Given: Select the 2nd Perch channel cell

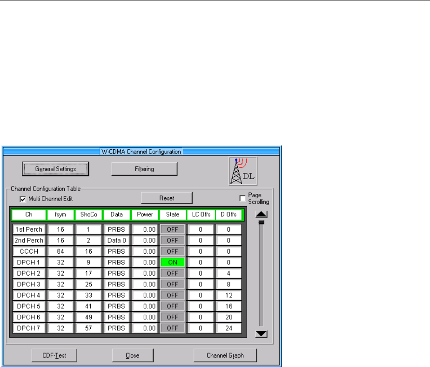Looking at the screenshot, I should [x=29, y=240].
